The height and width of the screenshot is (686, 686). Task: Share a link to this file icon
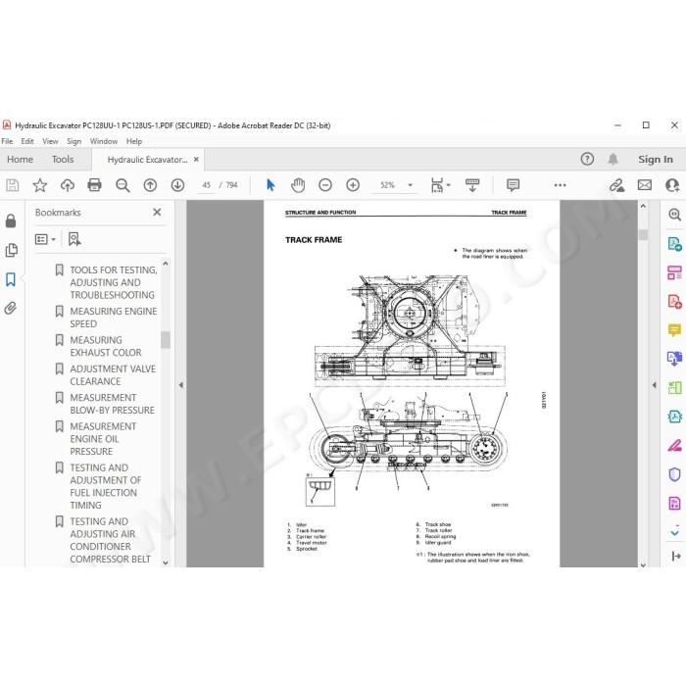click(616, 185)
